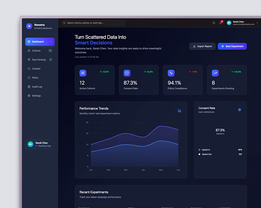Click the Last updated timestamp
Image resolution: width=261 pixels, height=208 pixels.
tap(87, 57)
